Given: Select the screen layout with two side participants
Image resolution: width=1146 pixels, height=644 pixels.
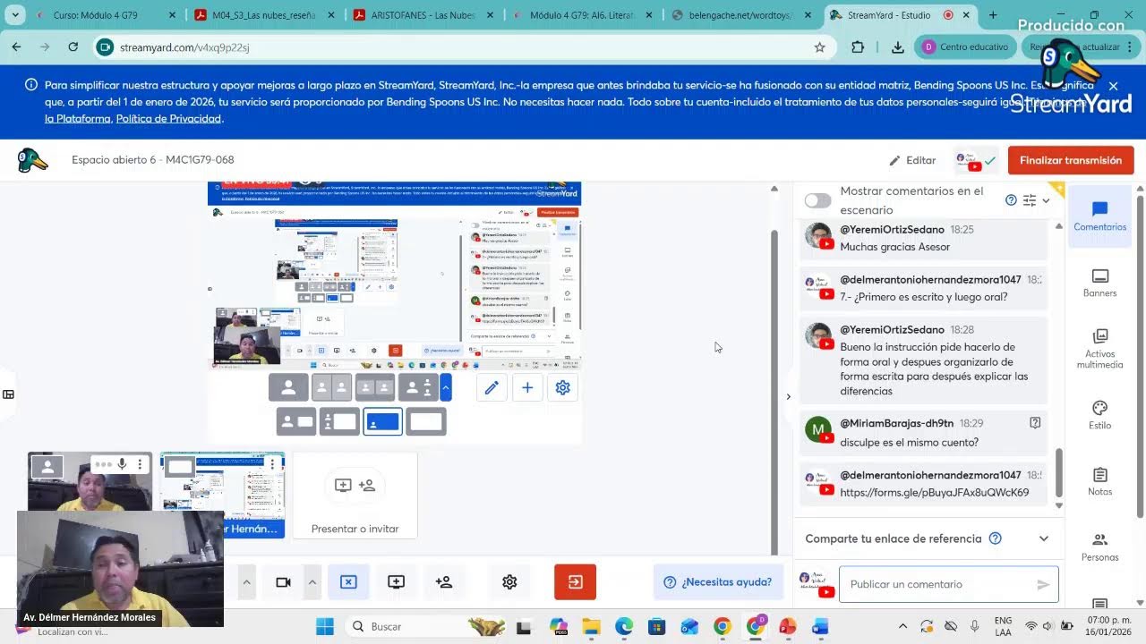Looking at the screenshot, I should click(339, 421).
